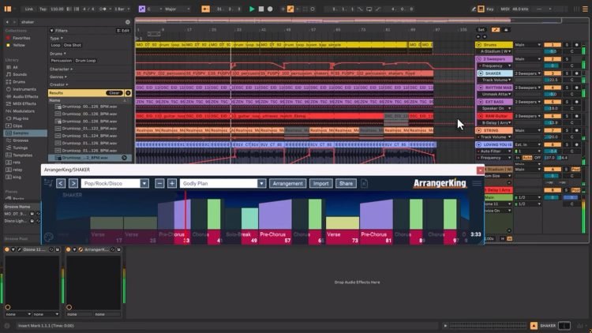Open ArrangerKing hamburger menu icon
Image resolution: width=592 pixels, height=333 pixels.
[x=477, y=184]
